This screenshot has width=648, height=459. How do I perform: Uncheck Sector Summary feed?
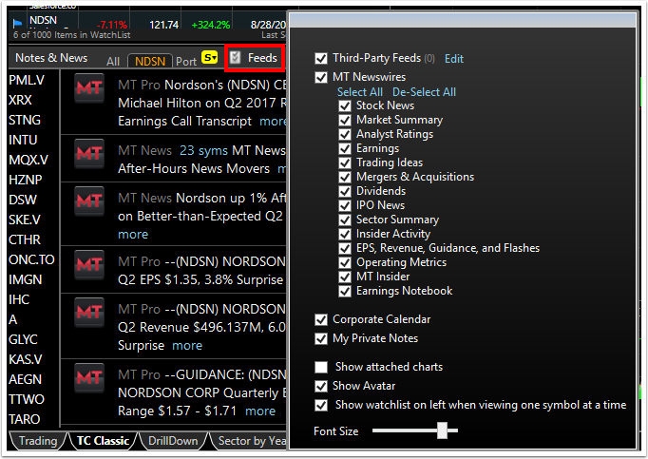[345, 220]
